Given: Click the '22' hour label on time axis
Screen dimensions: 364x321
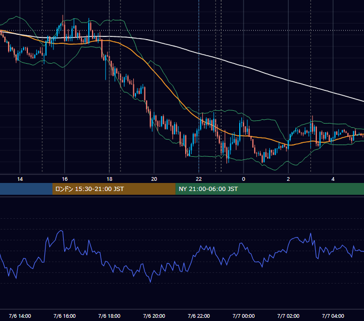Looking at the screenshot, I should (199, 179).
